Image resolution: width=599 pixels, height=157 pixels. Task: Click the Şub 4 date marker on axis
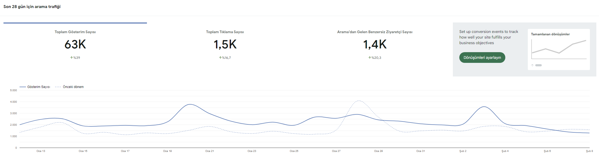coord(505,151)
